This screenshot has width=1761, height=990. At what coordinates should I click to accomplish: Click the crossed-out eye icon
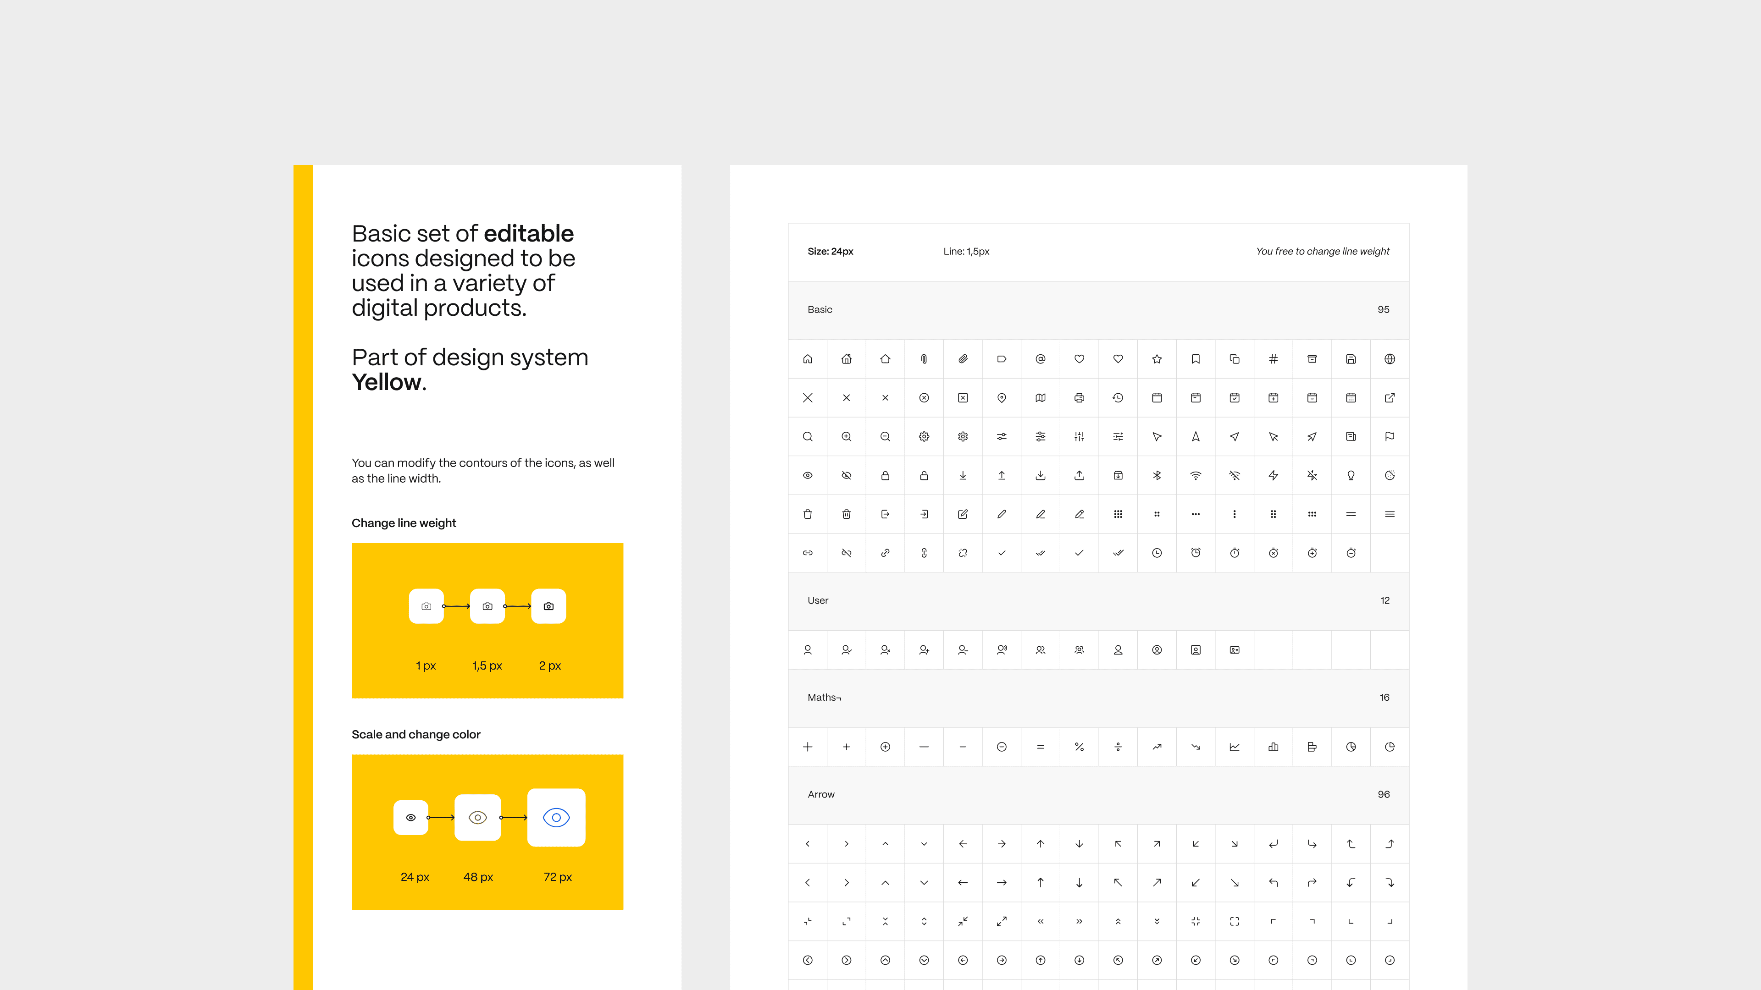click(846, 476)
